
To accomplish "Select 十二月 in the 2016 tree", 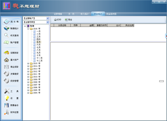I will tap(39, 60).
